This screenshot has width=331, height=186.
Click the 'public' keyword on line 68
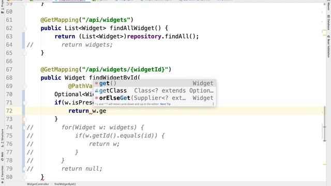[51, 78]
